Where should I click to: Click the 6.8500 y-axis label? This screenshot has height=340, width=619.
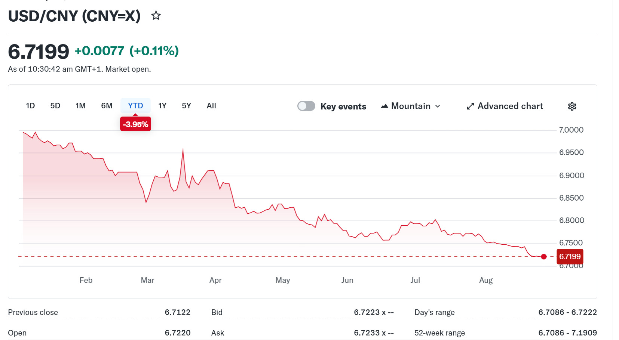(x=571, y=198)
